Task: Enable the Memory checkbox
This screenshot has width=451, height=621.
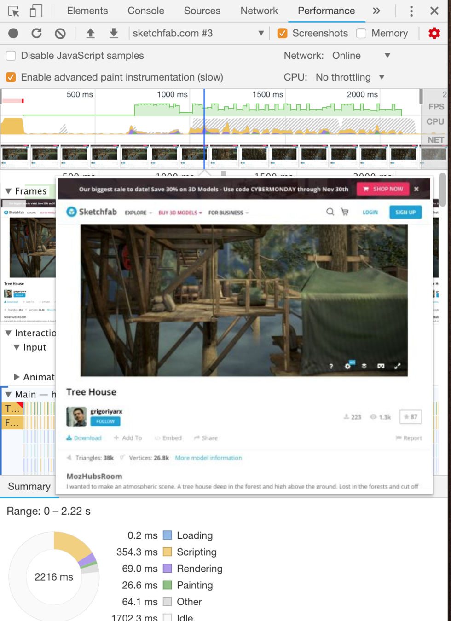Action: tap(361, 33)
